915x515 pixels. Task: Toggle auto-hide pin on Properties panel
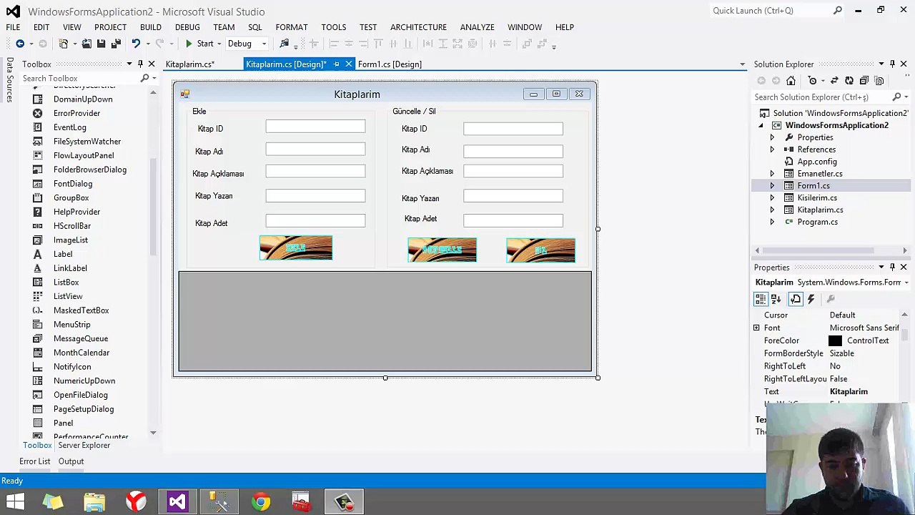(x=892, y=268)
